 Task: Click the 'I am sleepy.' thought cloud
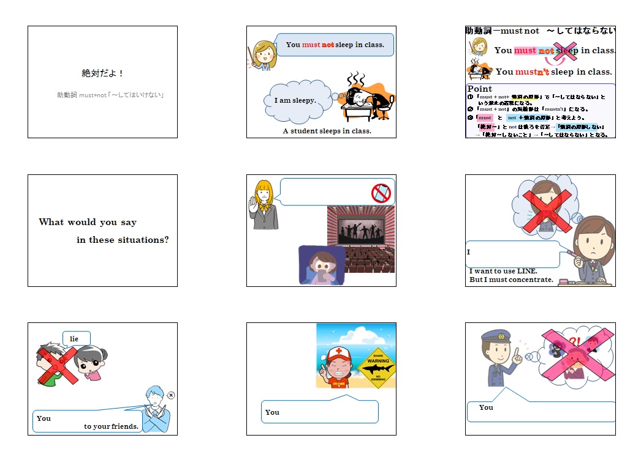click(297, 100)
